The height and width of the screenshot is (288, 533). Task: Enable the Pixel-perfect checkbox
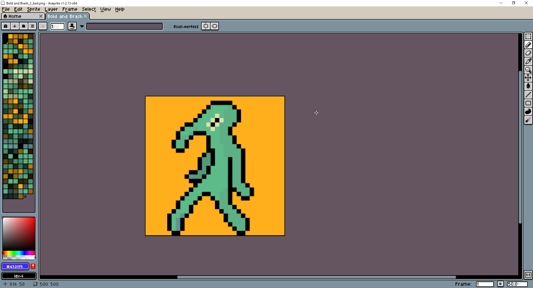pos(169,26)
